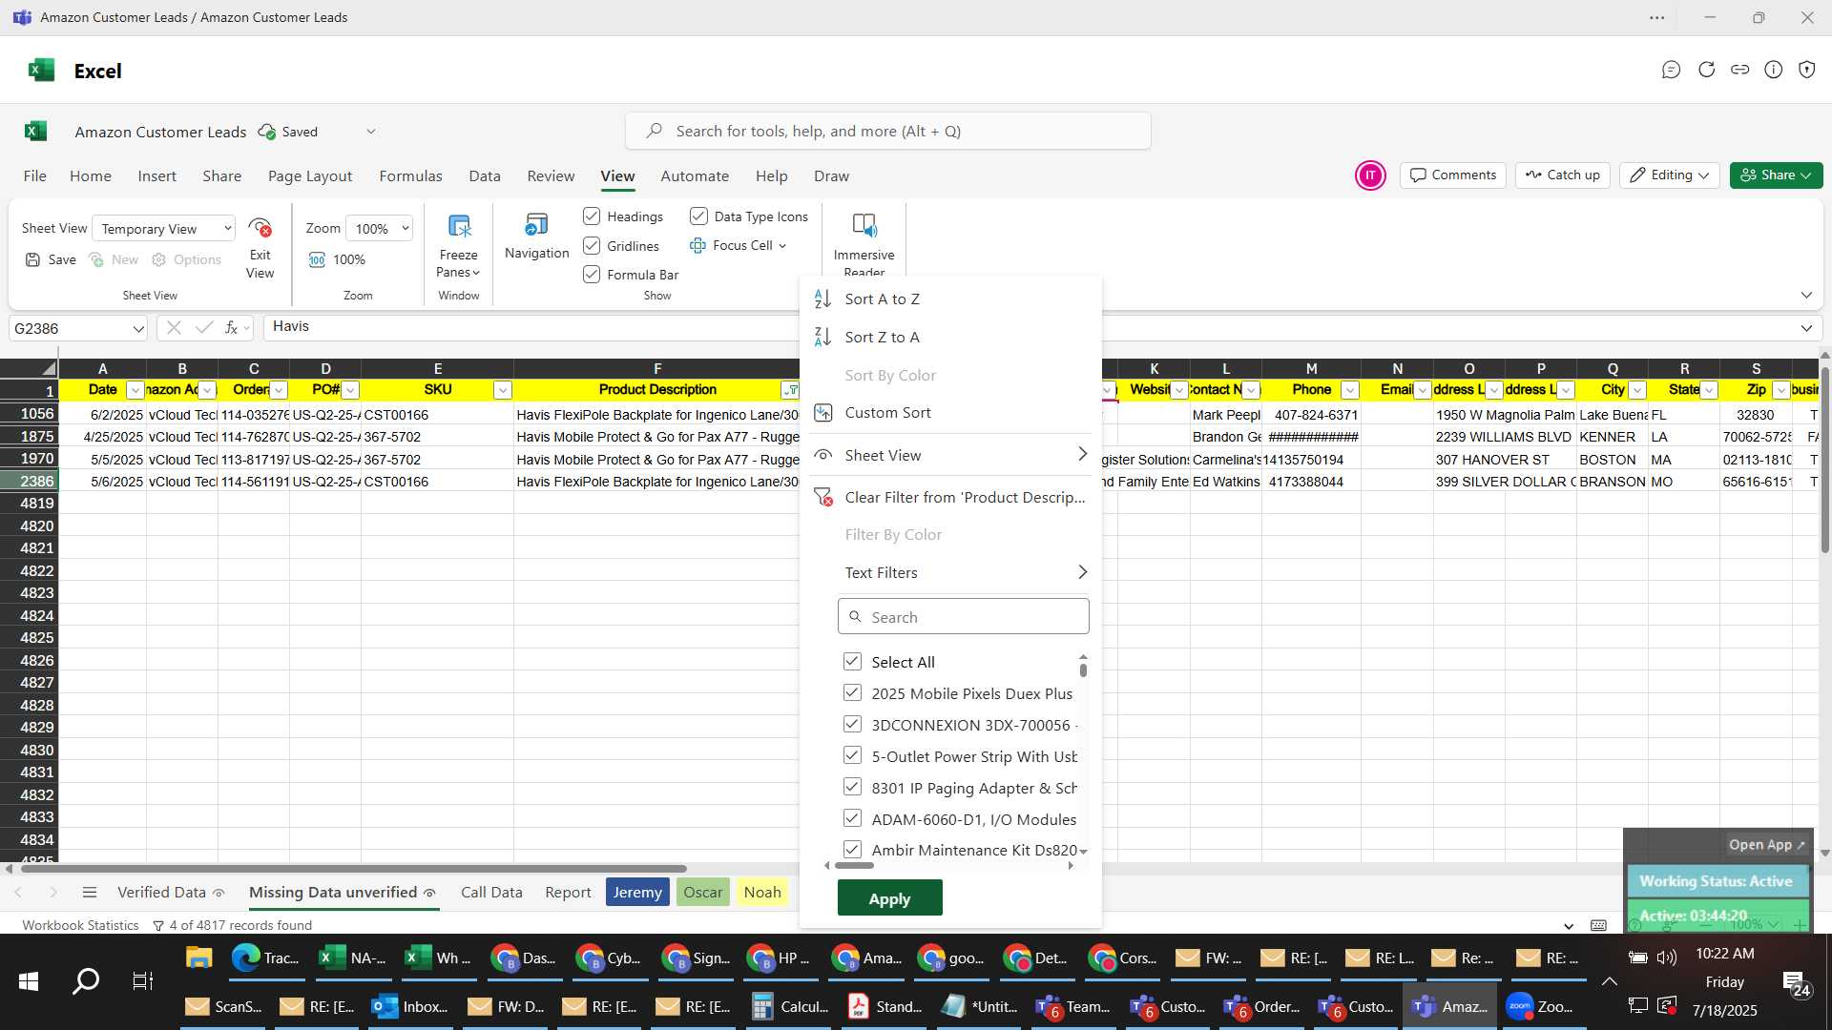
Task: Launch Immersive Reader
Action: click(x=864, y=225)
